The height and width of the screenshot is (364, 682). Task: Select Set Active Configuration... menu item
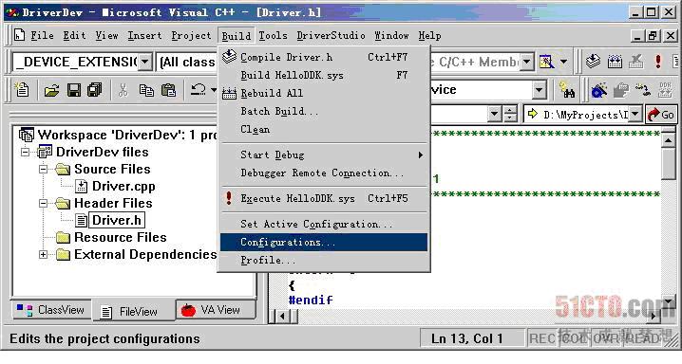coord(324,224)
